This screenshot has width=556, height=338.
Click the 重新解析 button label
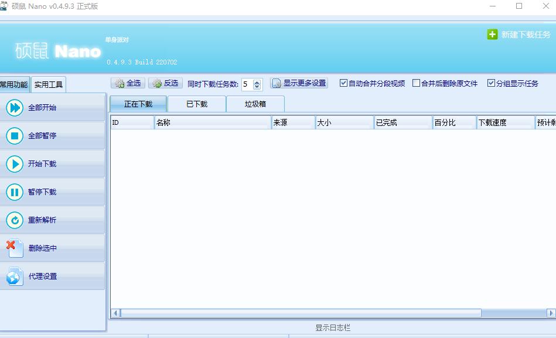[x=42, y=220]
